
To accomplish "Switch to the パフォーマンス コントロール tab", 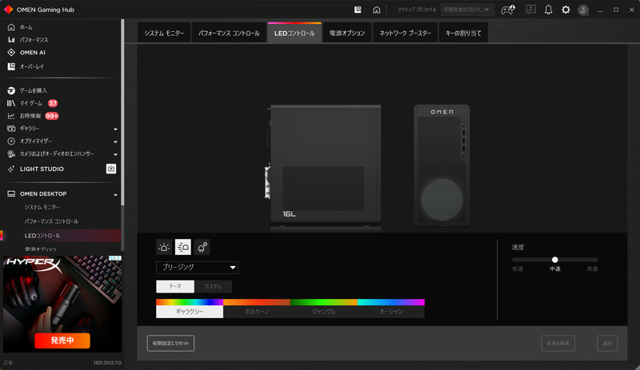I will (x=229, y=33).
